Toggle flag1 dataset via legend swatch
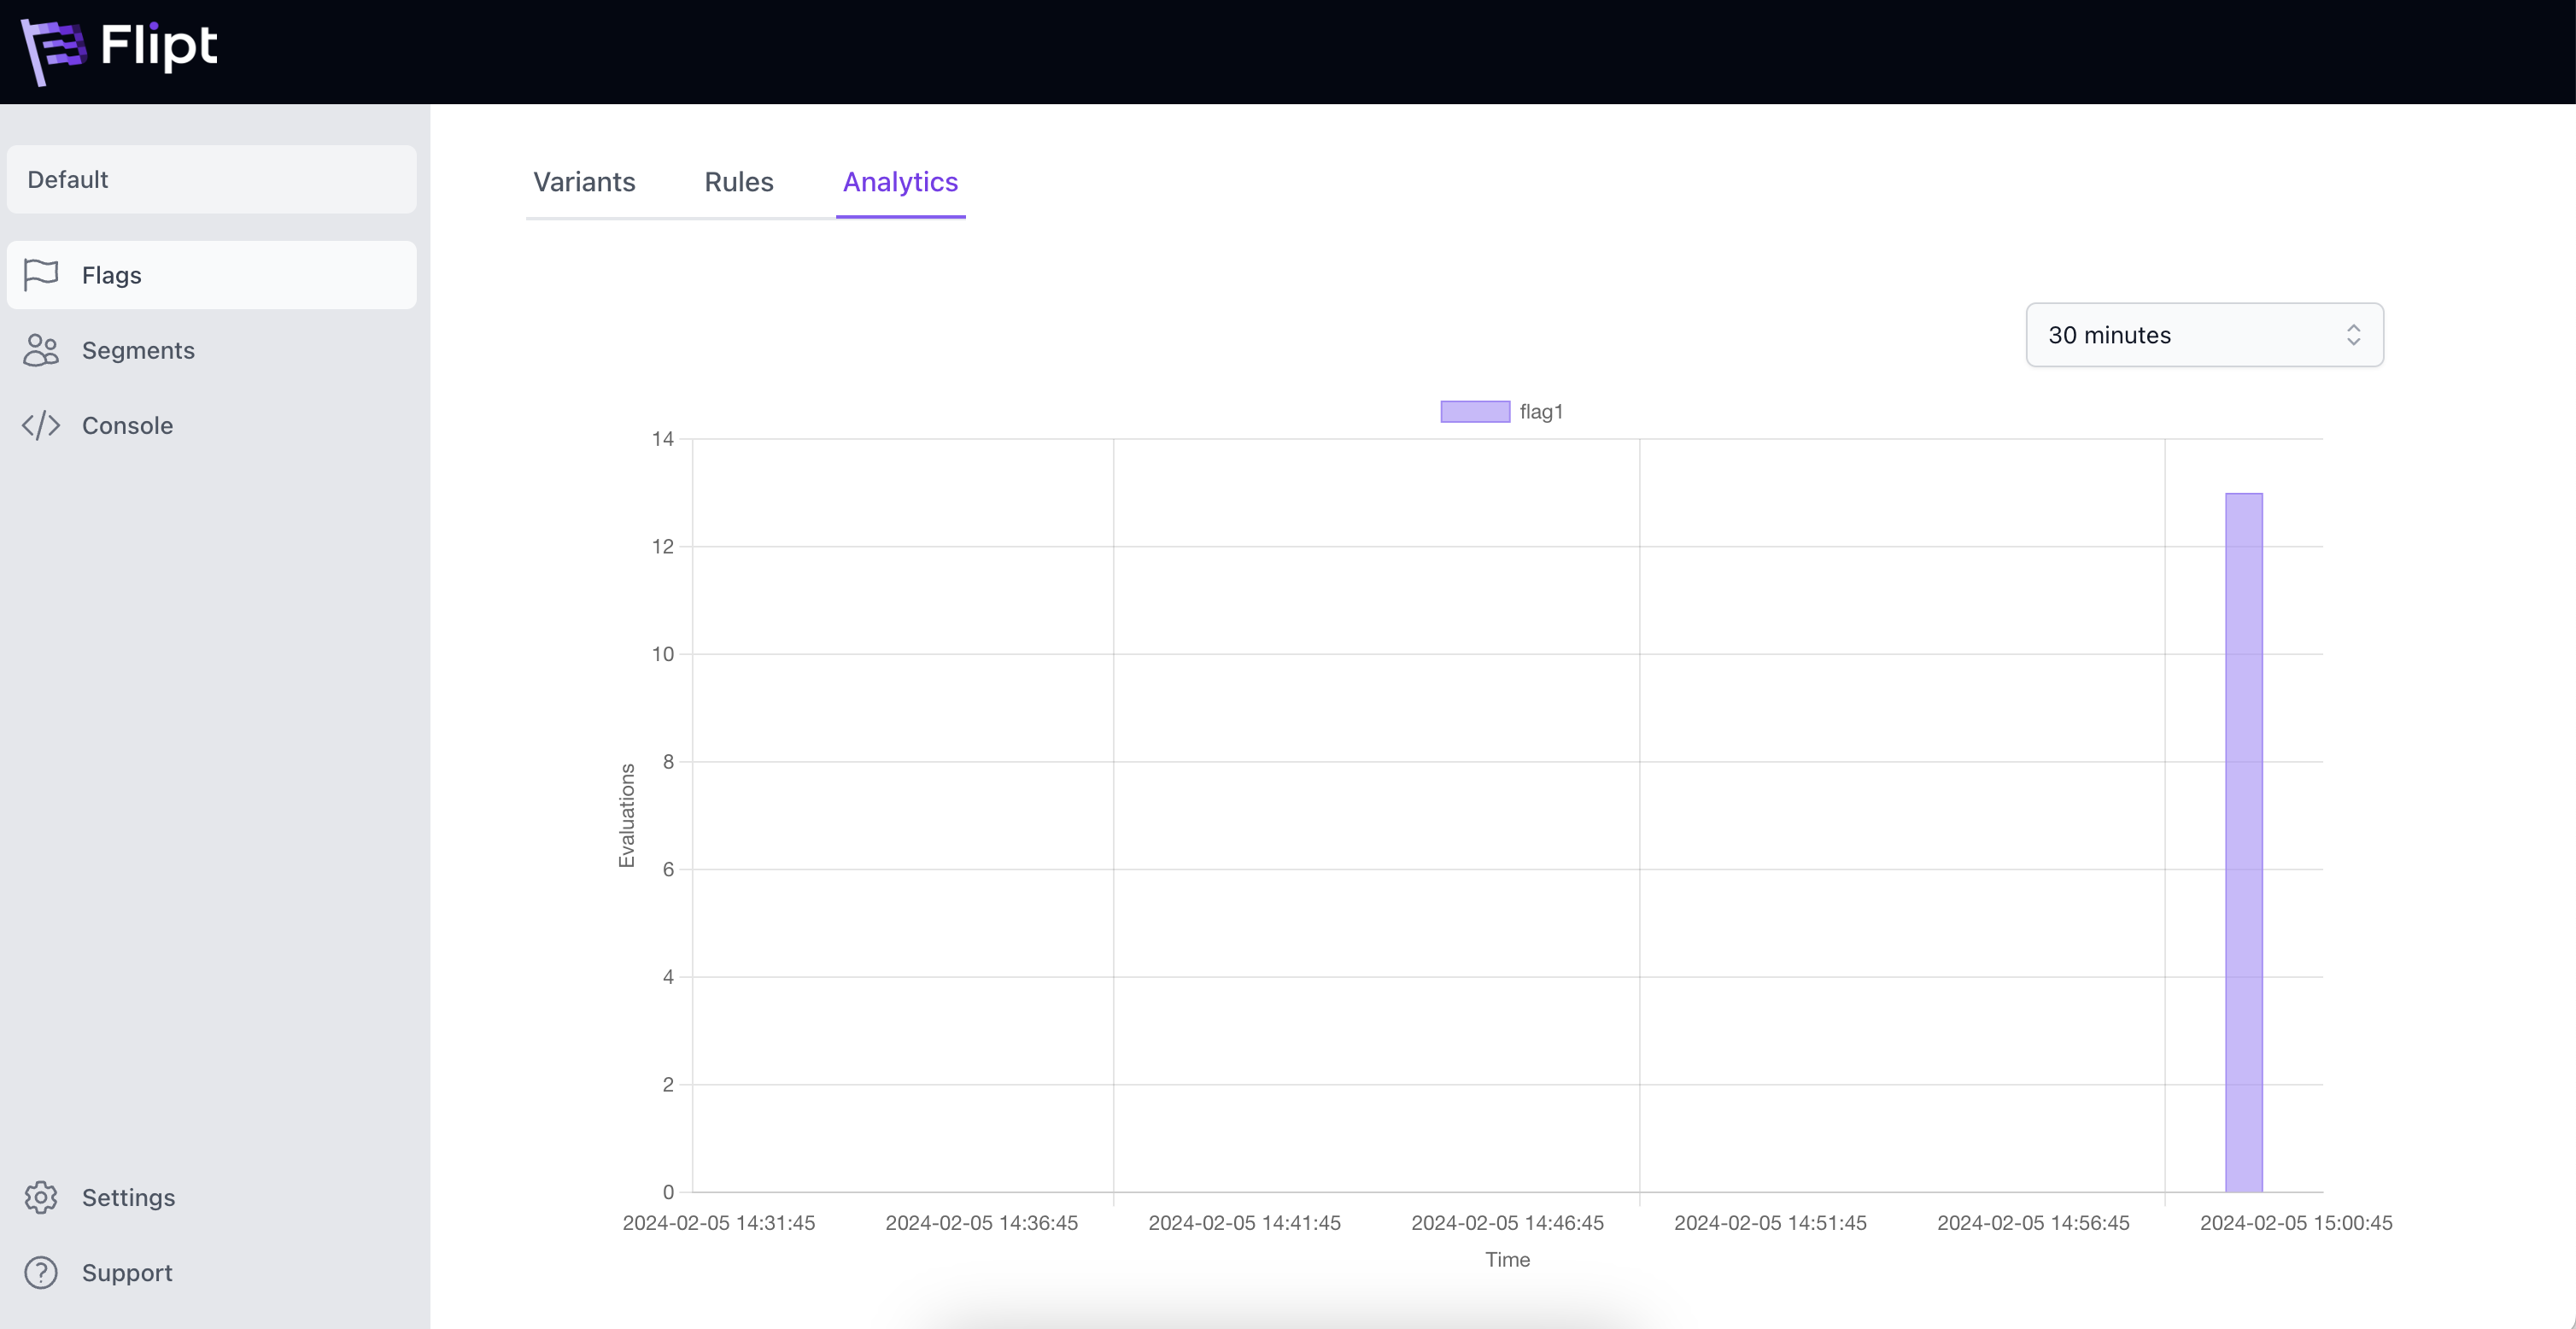 1474,412
